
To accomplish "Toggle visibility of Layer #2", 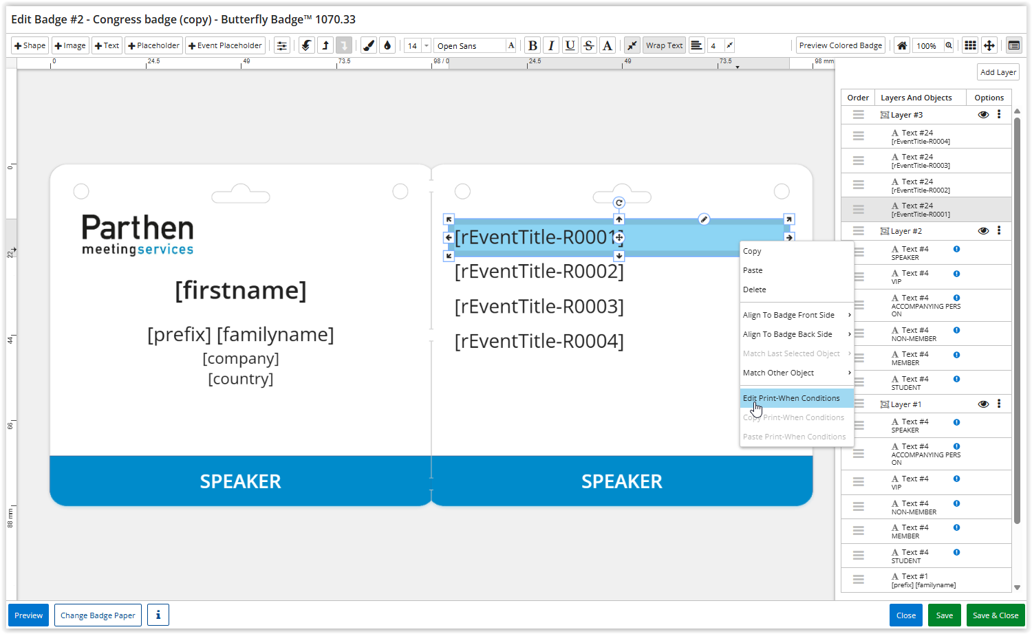I will 983,231.
